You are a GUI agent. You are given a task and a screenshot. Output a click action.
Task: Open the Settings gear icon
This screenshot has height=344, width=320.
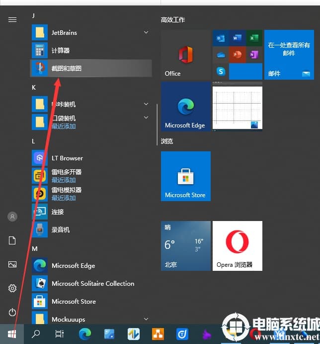coord(12,288)
